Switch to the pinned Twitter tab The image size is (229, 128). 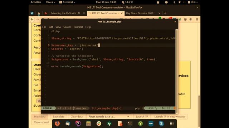[32, 14]
